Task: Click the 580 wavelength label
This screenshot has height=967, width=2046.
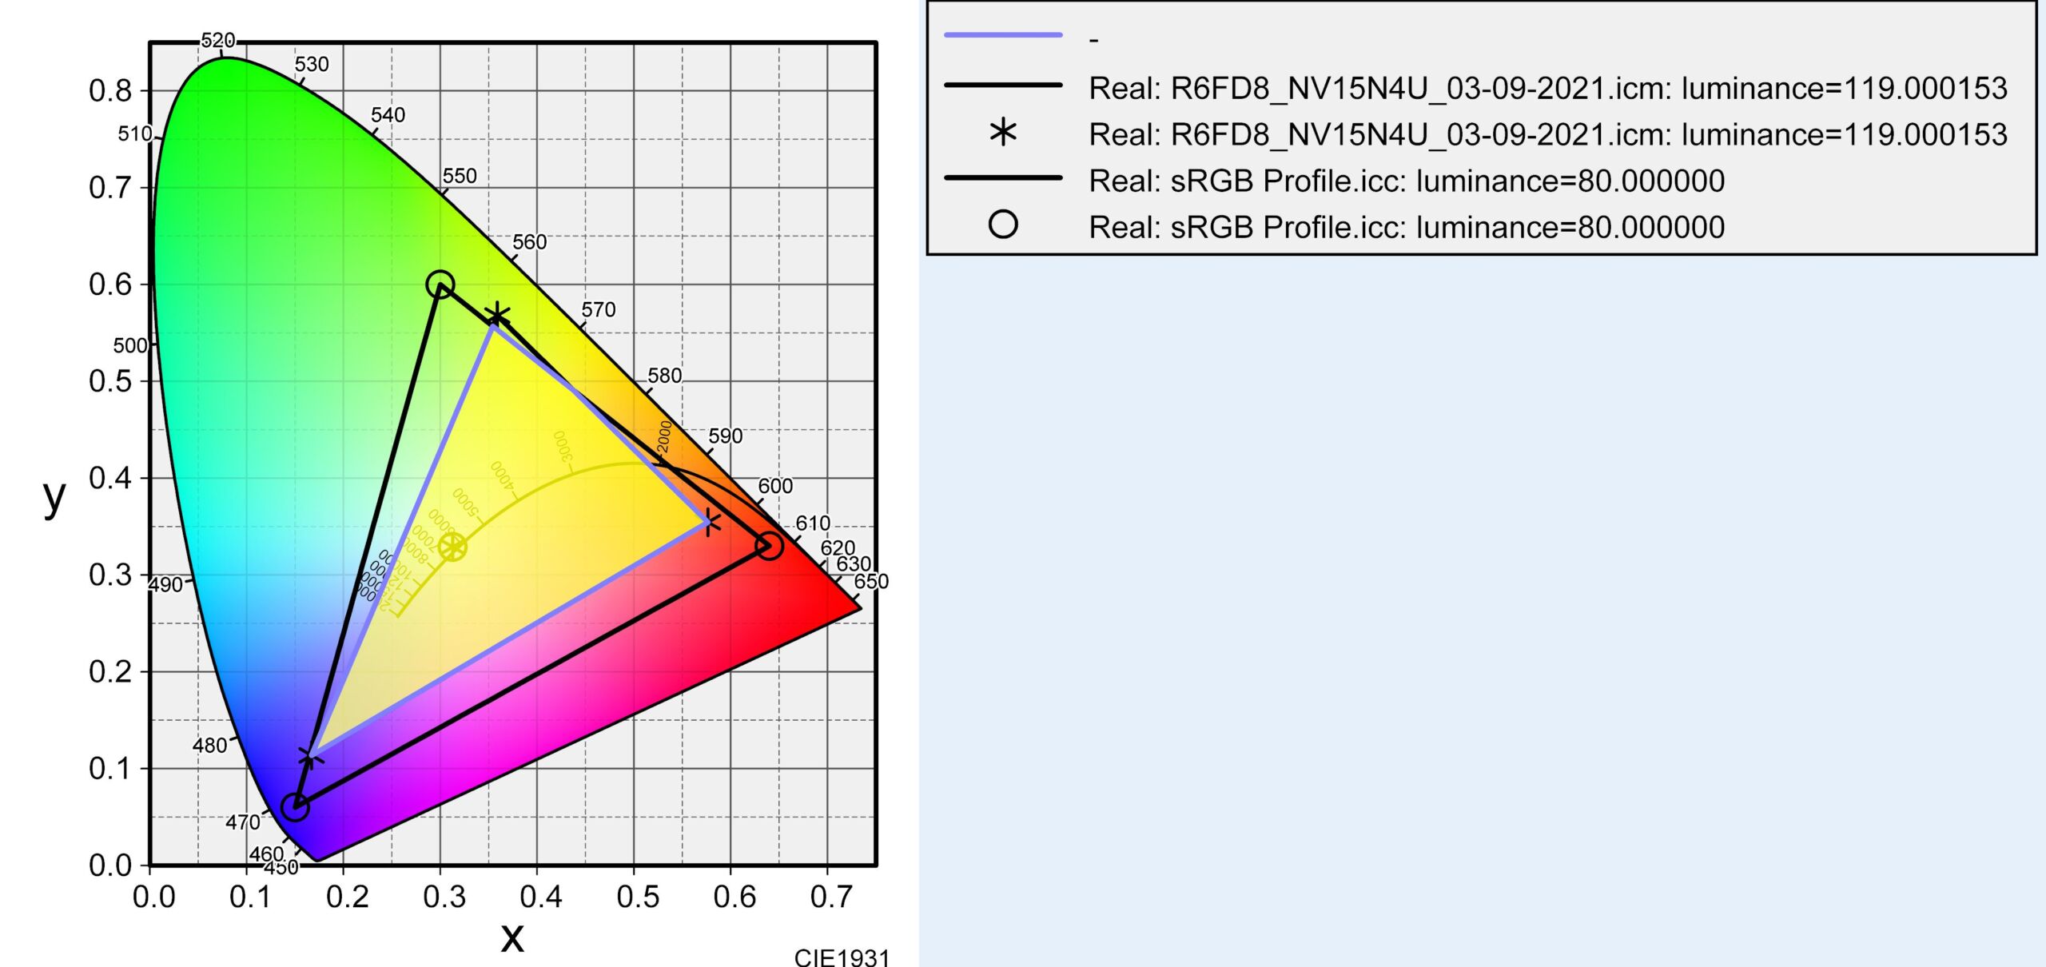Action: (x=664, y=376)
